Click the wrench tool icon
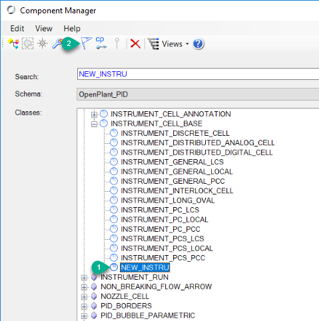319x321 pixels. 57,43
